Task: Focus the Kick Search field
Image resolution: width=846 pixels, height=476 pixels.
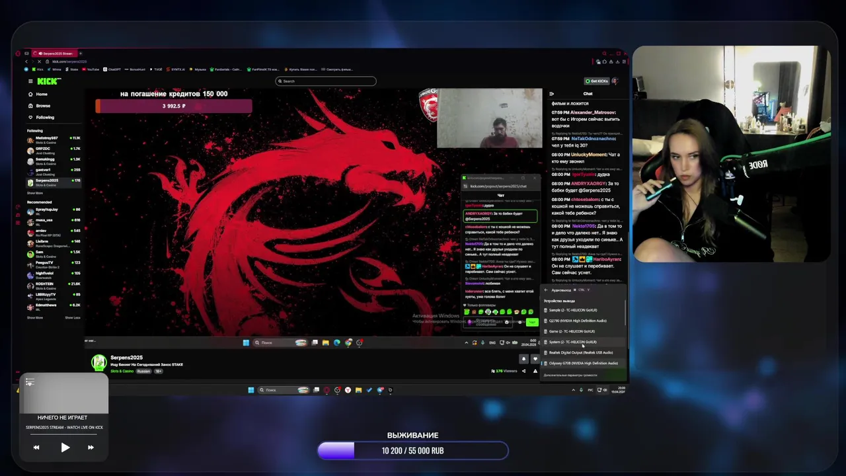Action: (x=326, y=81)
